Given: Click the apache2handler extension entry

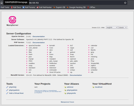Looking at the screenshot, I should pos(35,46).
